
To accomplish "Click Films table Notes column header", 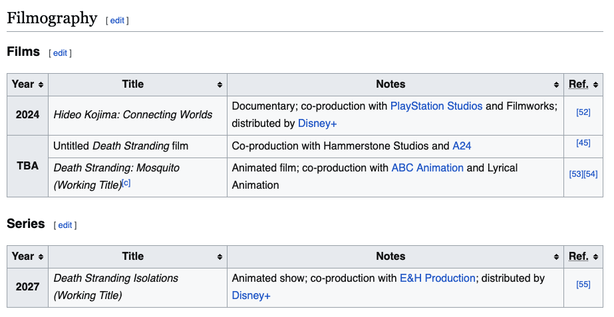I will (395, 84).
